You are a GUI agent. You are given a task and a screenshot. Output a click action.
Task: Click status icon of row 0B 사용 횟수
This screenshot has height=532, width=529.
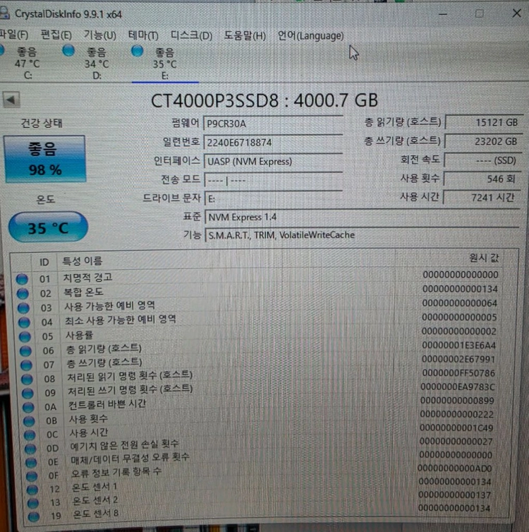29,420
